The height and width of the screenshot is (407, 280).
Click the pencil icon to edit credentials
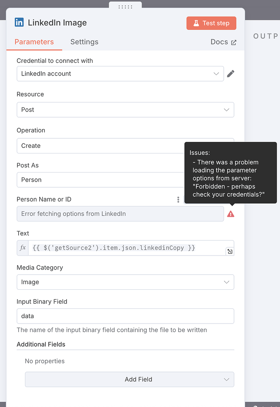(231, 74)
